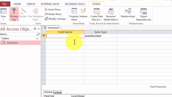Select Employees table in navigation pane
172x97 pixels.
point(20,43)
